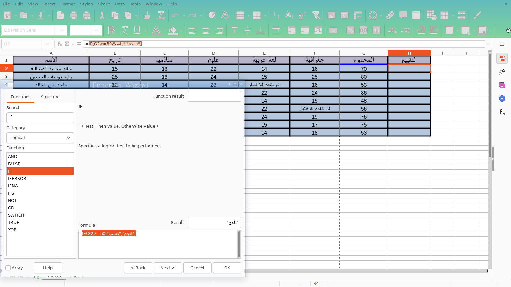Open the font name dropdown
The height and width of the screenshot is (287, 511).
point(61,30)
